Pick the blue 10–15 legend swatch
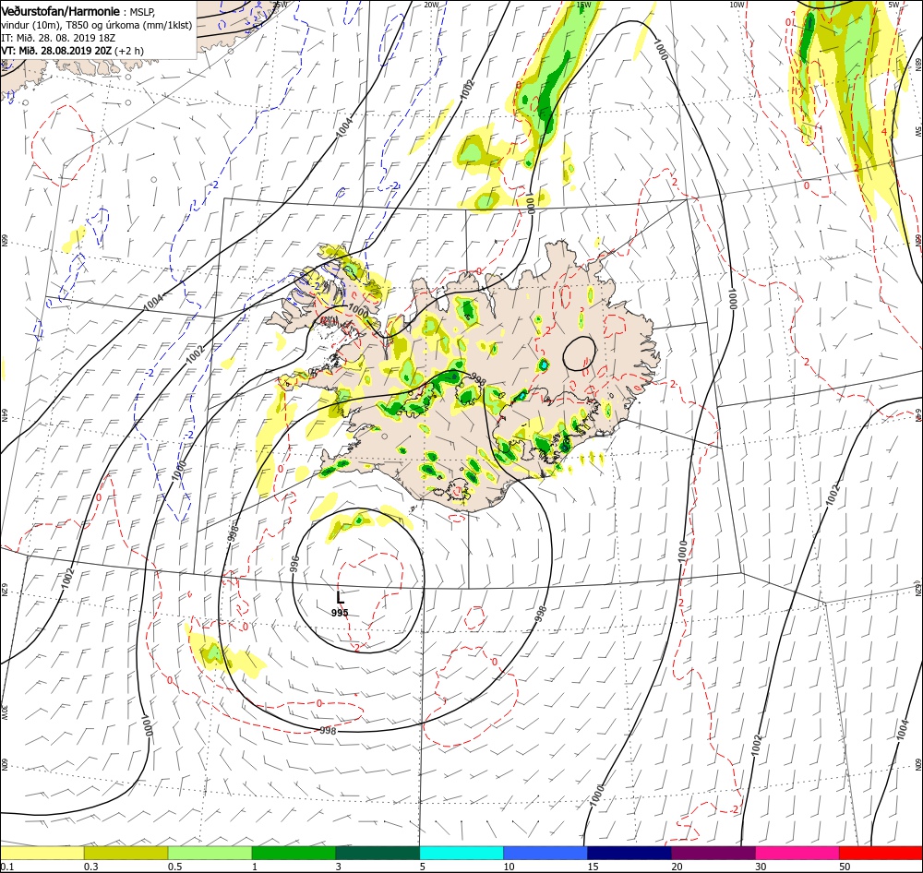This screenshot has width=923, height=873. tap(545, 853)
